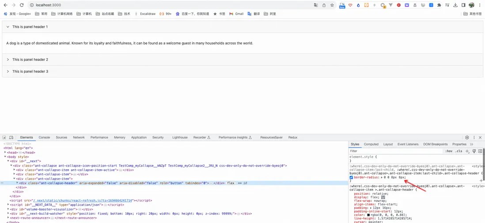Collapse panel header 1 with its chevron
485x223 pixels.
click(8, 27)
